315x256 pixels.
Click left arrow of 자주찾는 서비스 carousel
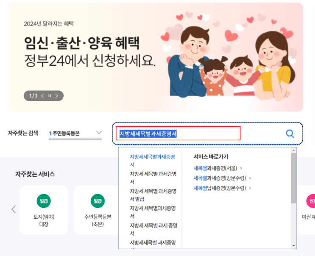click(14, 209)
